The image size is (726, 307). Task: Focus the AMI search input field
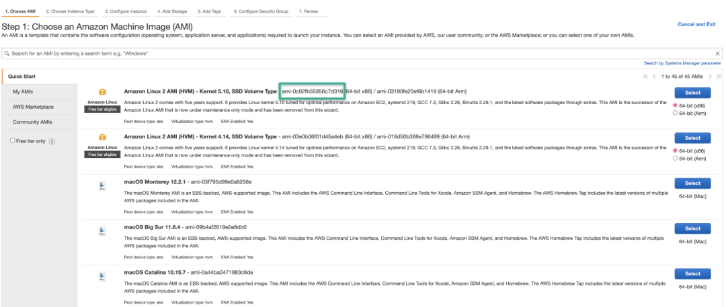[361, 54]
